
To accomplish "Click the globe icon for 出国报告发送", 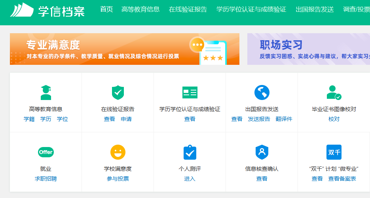I will (x=262, y=92).
